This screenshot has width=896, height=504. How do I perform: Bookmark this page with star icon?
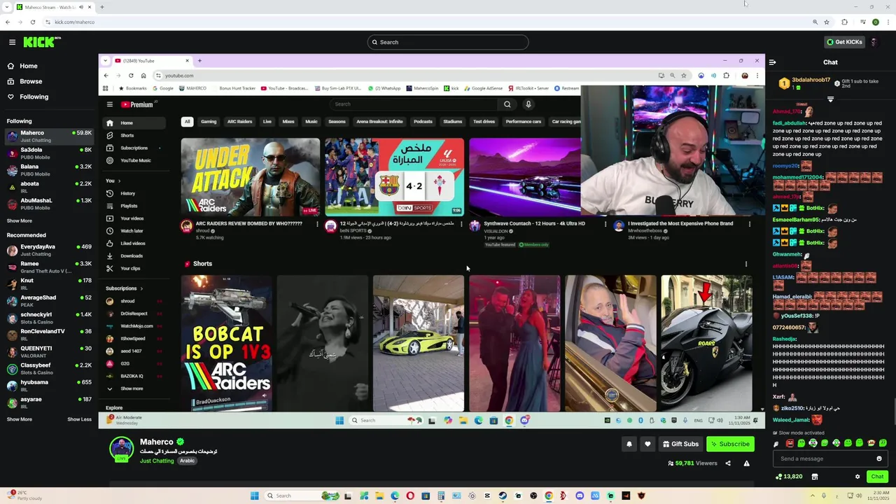click(827, 22)
